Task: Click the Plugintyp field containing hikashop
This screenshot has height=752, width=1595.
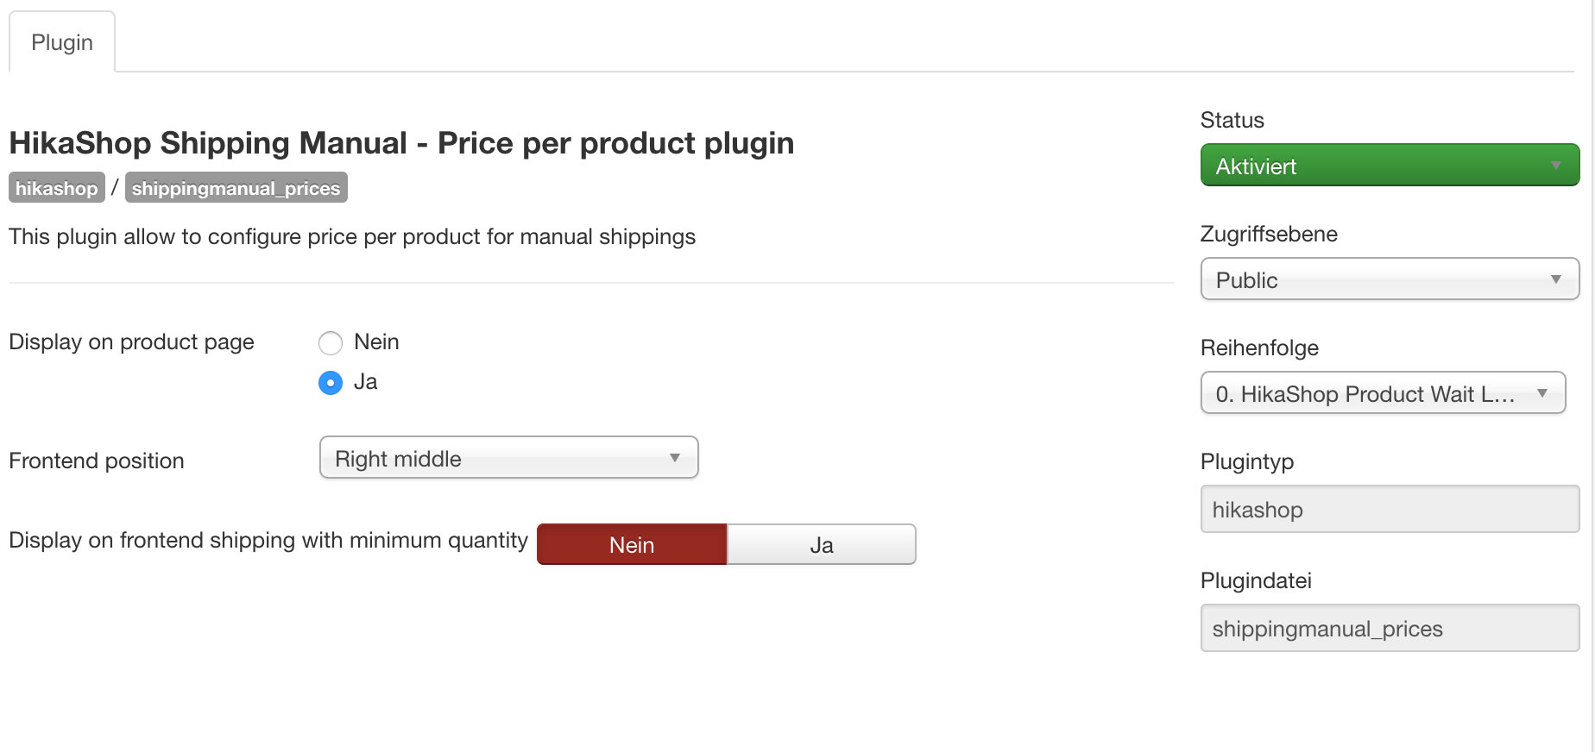Action: 1390,510
